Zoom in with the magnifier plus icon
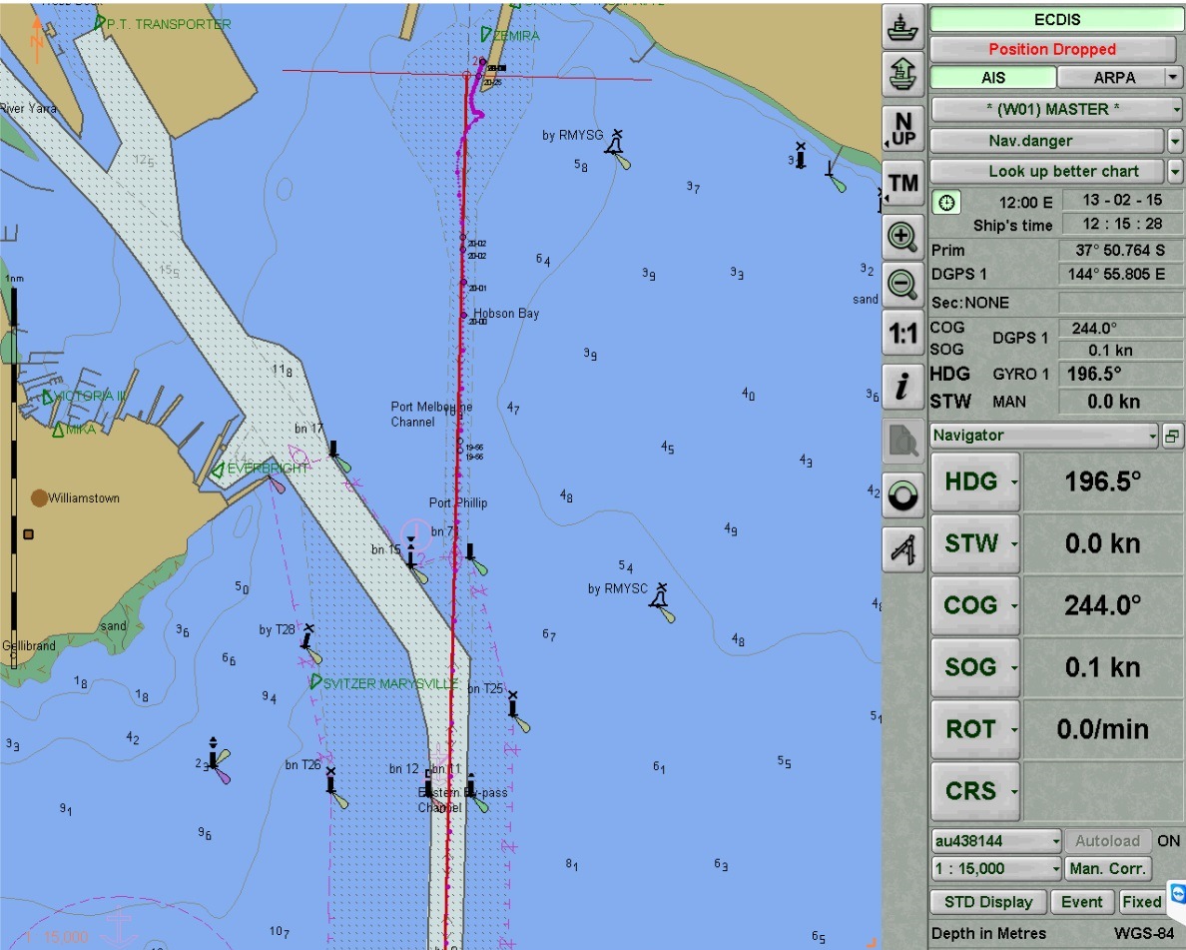 (903, 237)
